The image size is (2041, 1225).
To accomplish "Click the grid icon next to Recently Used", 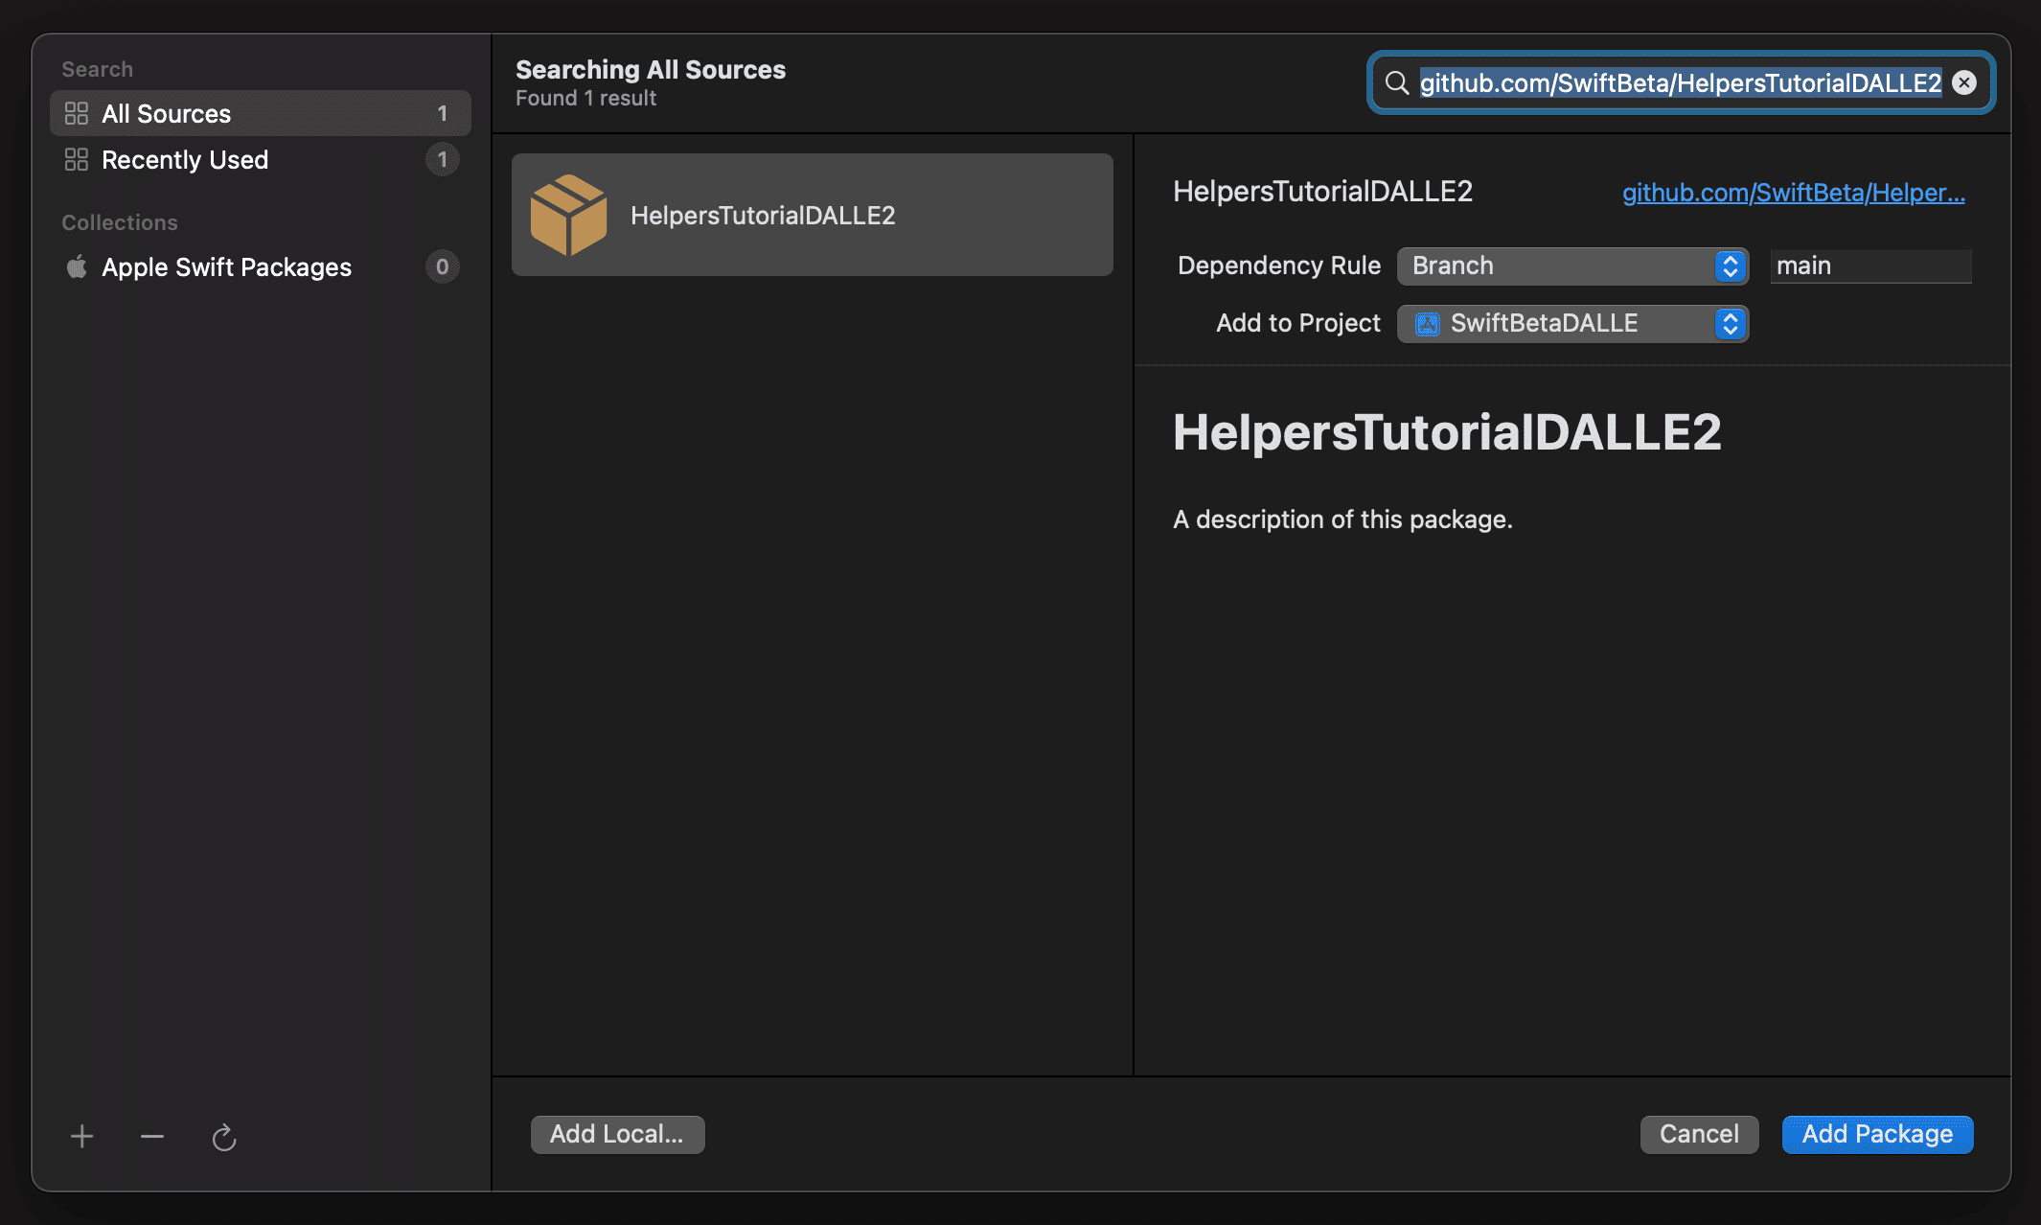I will 77,159.
